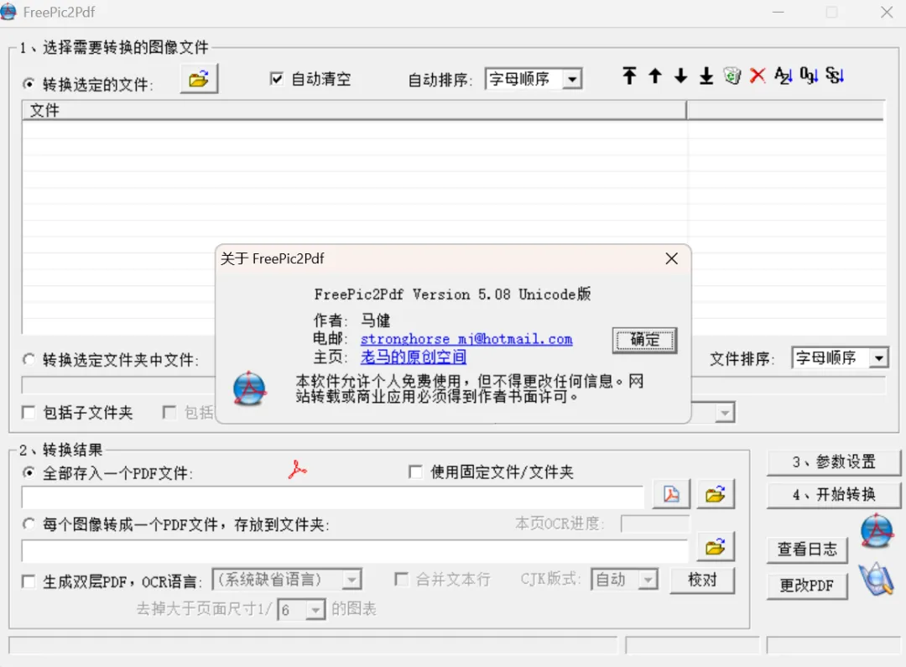Click the red Acrobat PDF logo icon
The height and width of the screenshot is (667, 906).
(298, 470)
